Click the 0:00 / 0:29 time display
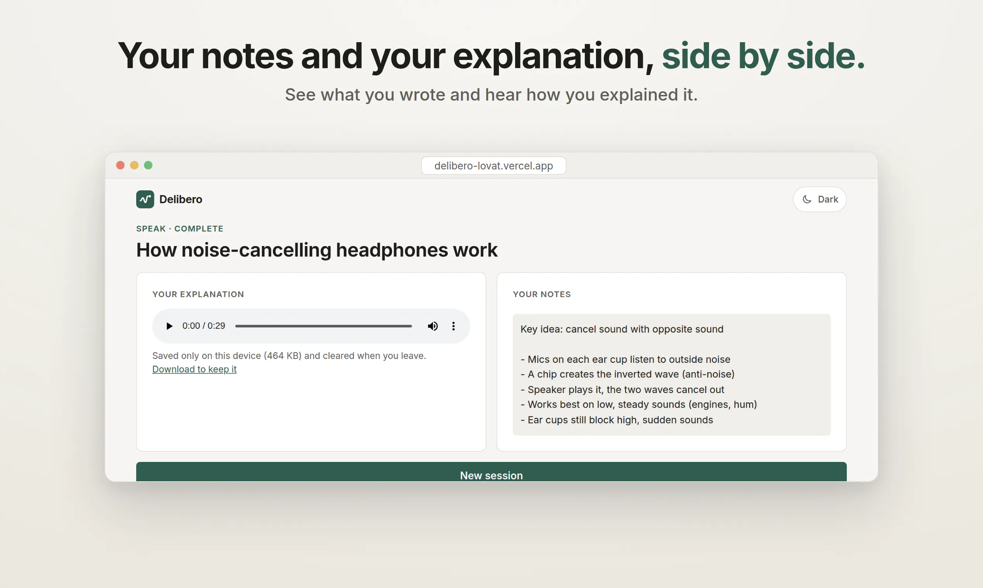 tap(204, 326)
